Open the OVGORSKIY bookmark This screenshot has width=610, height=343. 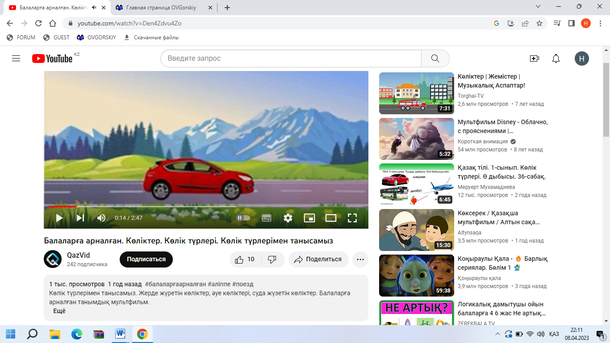[96, 38]
